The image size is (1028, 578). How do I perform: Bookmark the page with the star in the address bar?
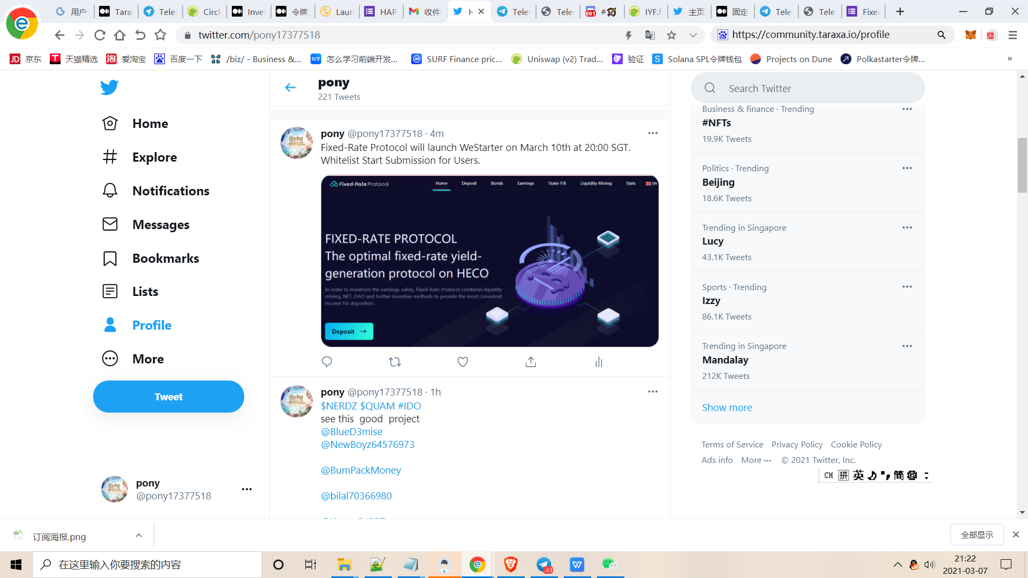point(671,35)
